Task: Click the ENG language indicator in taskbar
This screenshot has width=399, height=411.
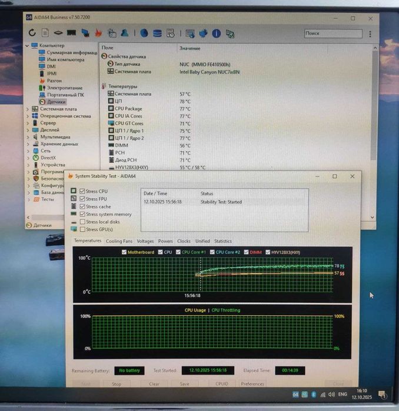Action: click(343, 394)
